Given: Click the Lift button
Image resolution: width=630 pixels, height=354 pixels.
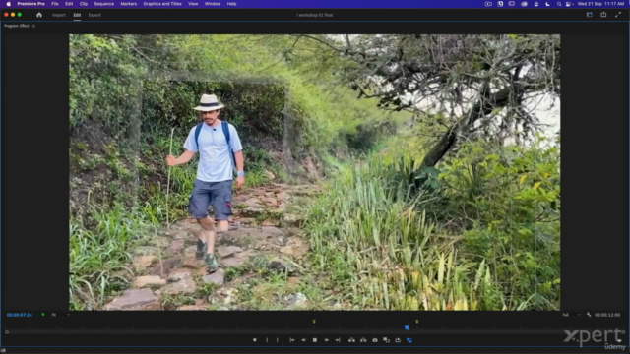Looking at the screenshot, I should pos(352,340).
